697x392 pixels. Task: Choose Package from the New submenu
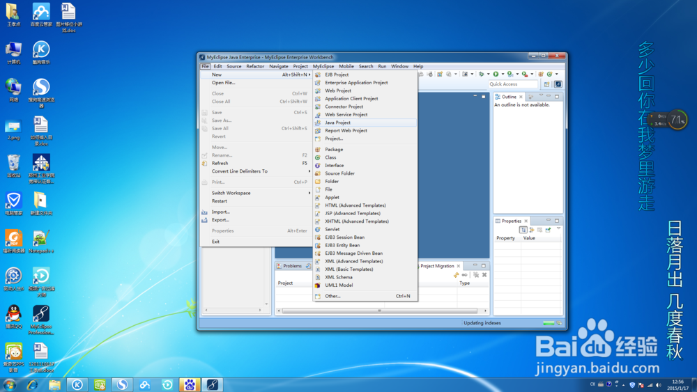[365, 149]
